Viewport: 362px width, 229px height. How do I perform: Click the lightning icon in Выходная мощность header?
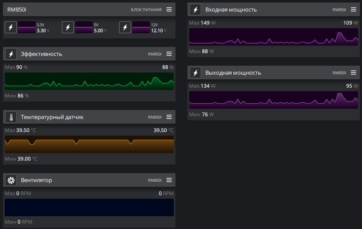(x=196, y=73)
